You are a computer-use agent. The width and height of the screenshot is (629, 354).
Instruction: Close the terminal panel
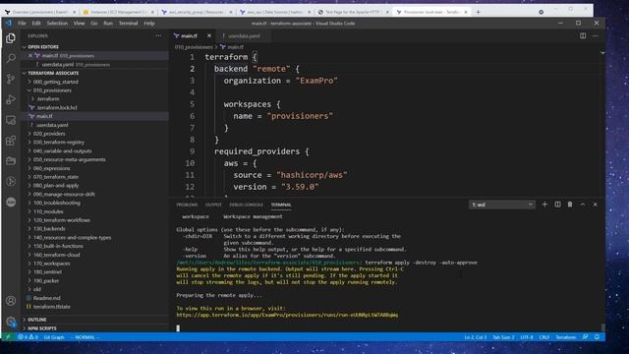click(x=596, y=205)
